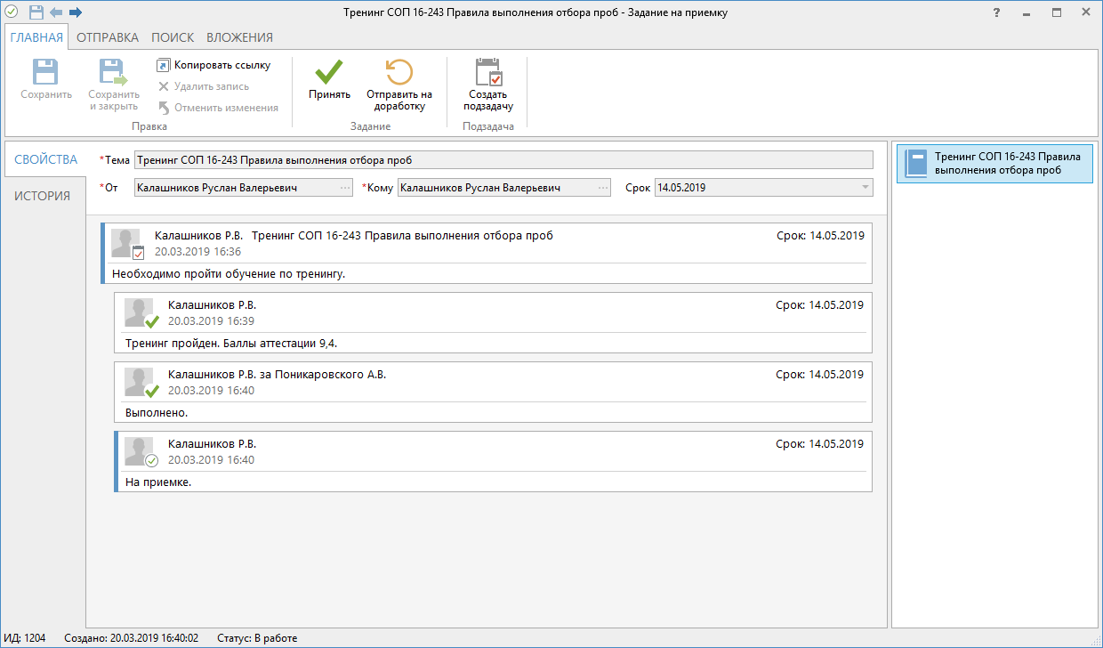
Task: Send back with Отправить на доработку
Action: (x=399, y=85)
